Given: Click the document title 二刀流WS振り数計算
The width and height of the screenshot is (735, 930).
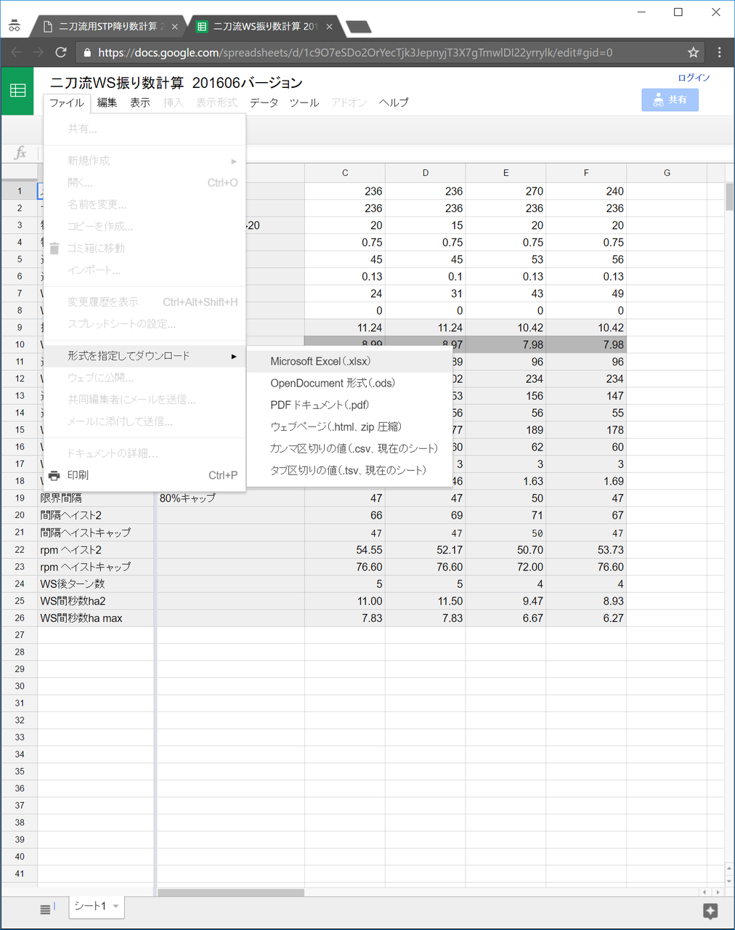Looking at the screenshot, I should pos(176,83).
